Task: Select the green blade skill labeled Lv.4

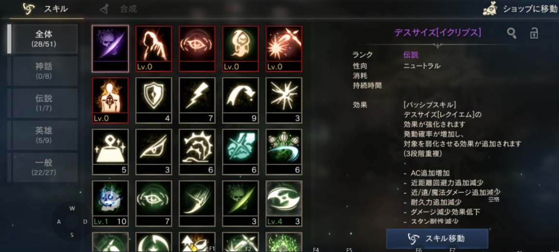Action: tap(284, 203)
